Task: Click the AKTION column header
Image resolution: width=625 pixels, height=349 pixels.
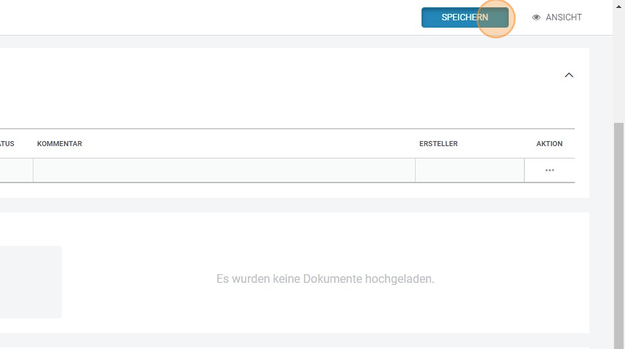Action: tap(549, 143)
